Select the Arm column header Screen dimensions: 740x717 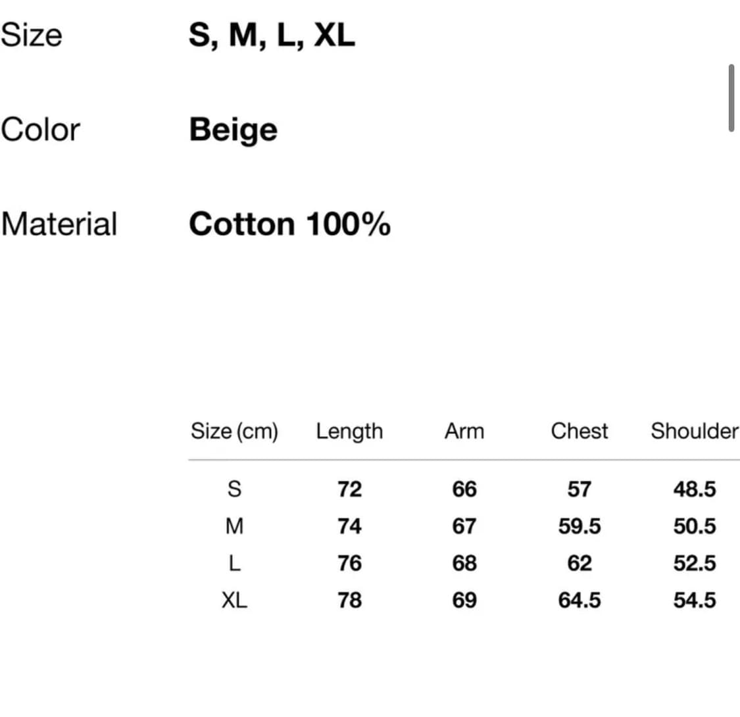464,432
